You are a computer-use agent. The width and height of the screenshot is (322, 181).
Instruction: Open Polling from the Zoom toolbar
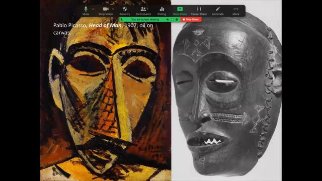162,11
